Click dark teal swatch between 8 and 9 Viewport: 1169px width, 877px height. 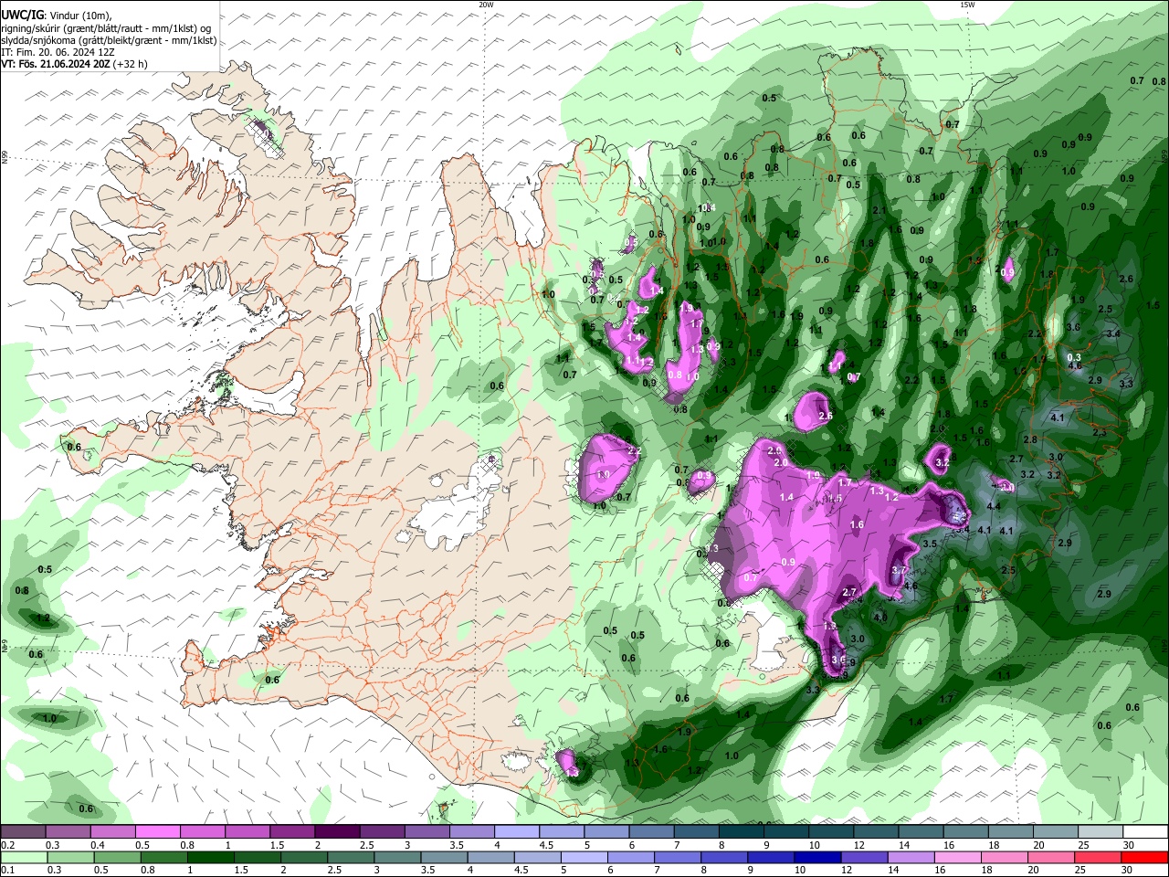click(742, 831)
